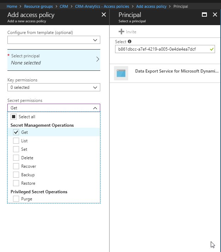Enable the List secret permission
Screen dimensions: 221x252
[16, 141]
